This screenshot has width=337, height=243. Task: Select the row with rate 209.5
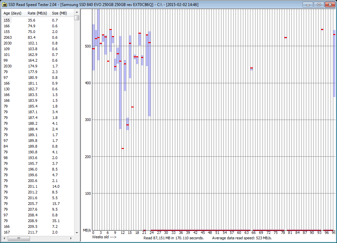pos(38,226)
